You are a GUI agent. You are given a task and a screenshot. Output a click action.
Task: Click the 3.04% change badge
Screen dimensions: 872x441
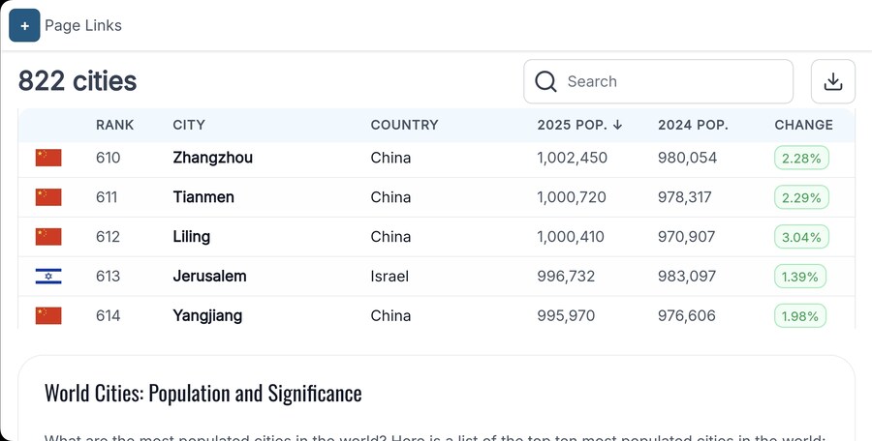coord(801,237)
